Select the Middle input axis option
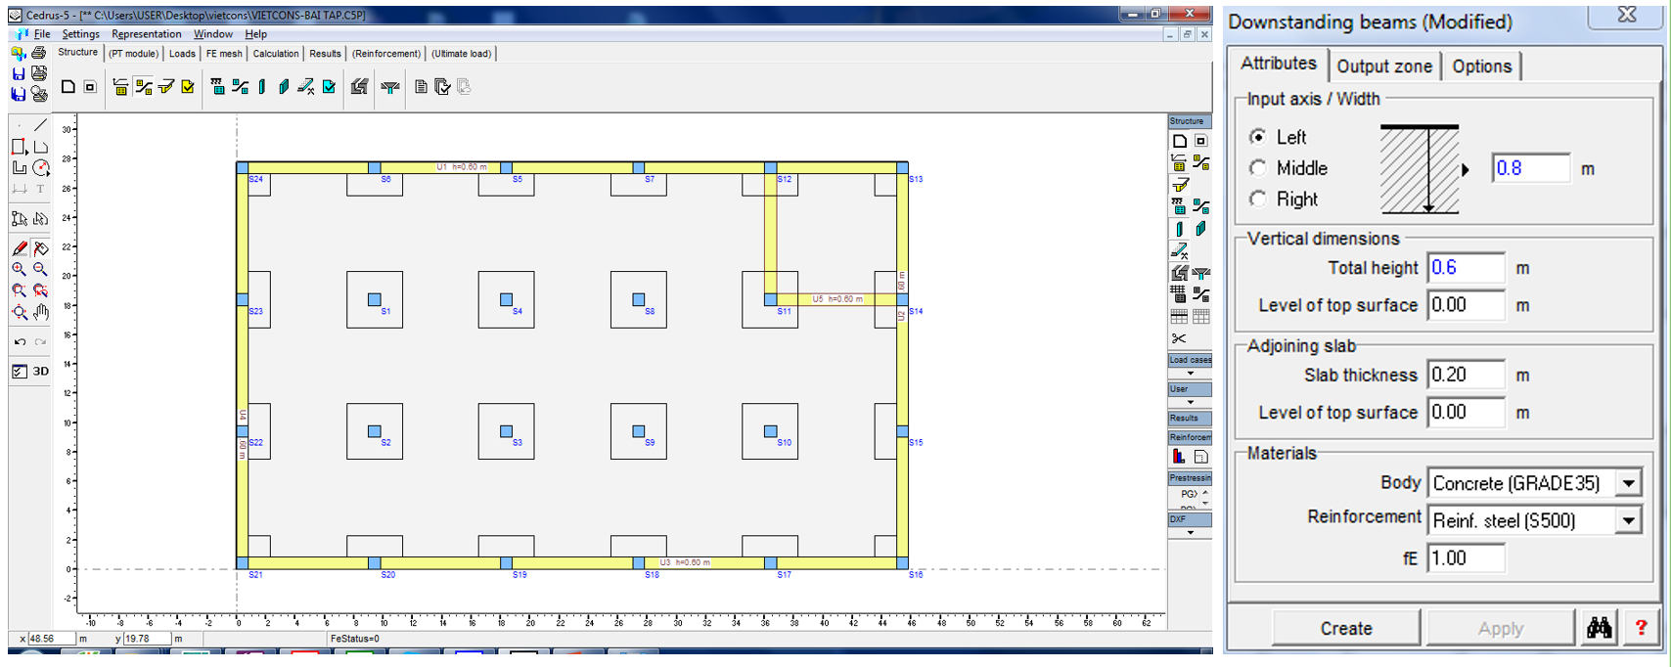The image size is (1671, 667). 1258,168
